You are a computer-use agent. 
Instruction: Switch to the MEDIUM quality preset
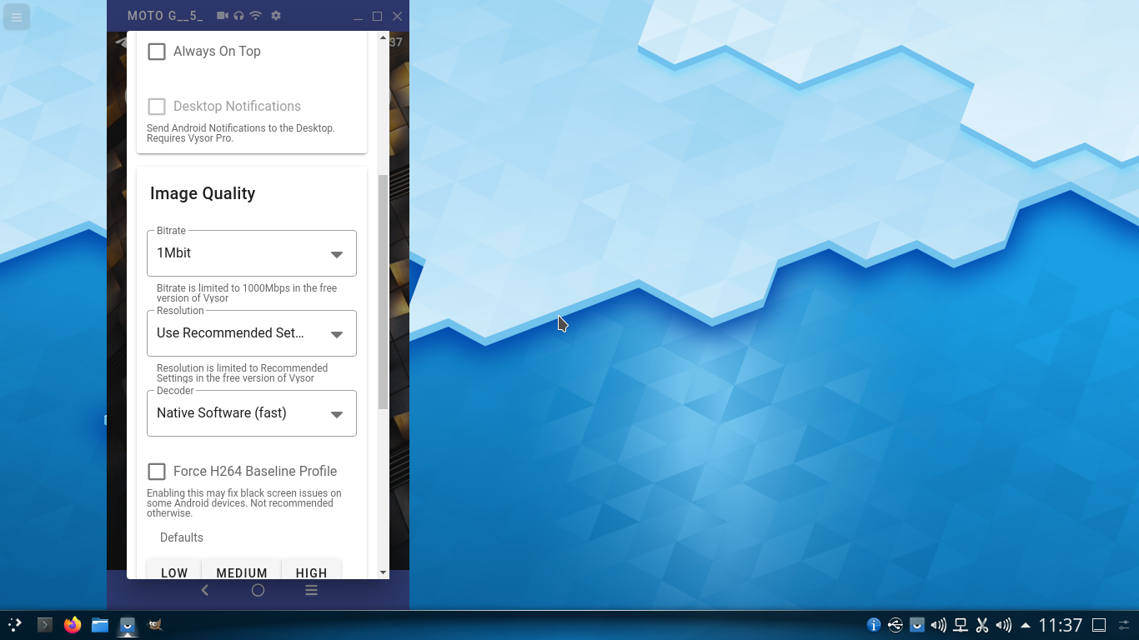pos(242,572)
